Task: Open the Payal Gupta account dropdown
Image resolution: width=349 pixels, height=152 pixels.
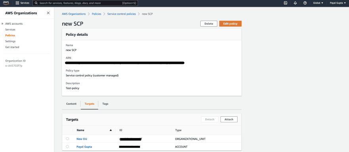Action: tap(337, 3)
